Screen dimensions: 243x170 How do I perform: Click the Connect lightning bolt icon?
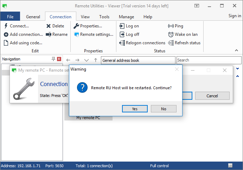6,26
